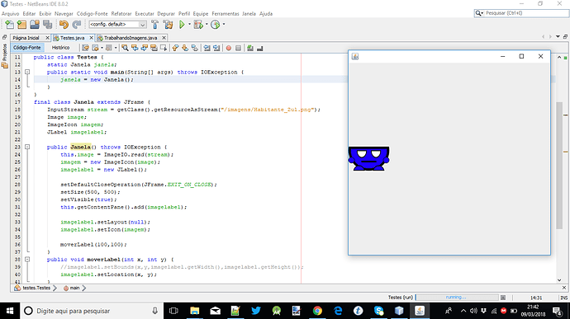Click the Save All icon
This screenshot has width=570, height=319.
coord(48,24)
